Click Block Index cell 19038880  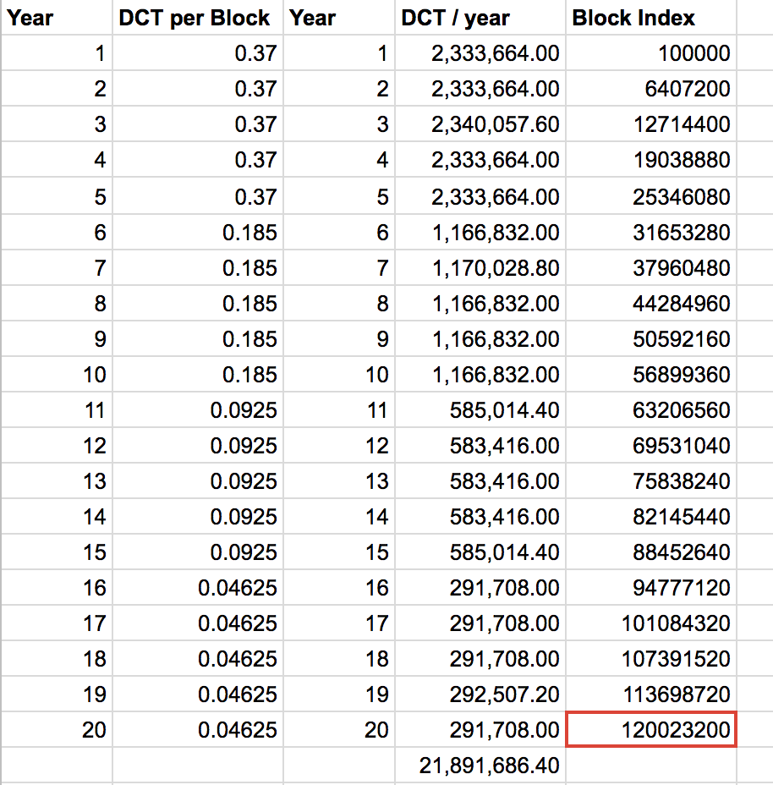[651, 160]
